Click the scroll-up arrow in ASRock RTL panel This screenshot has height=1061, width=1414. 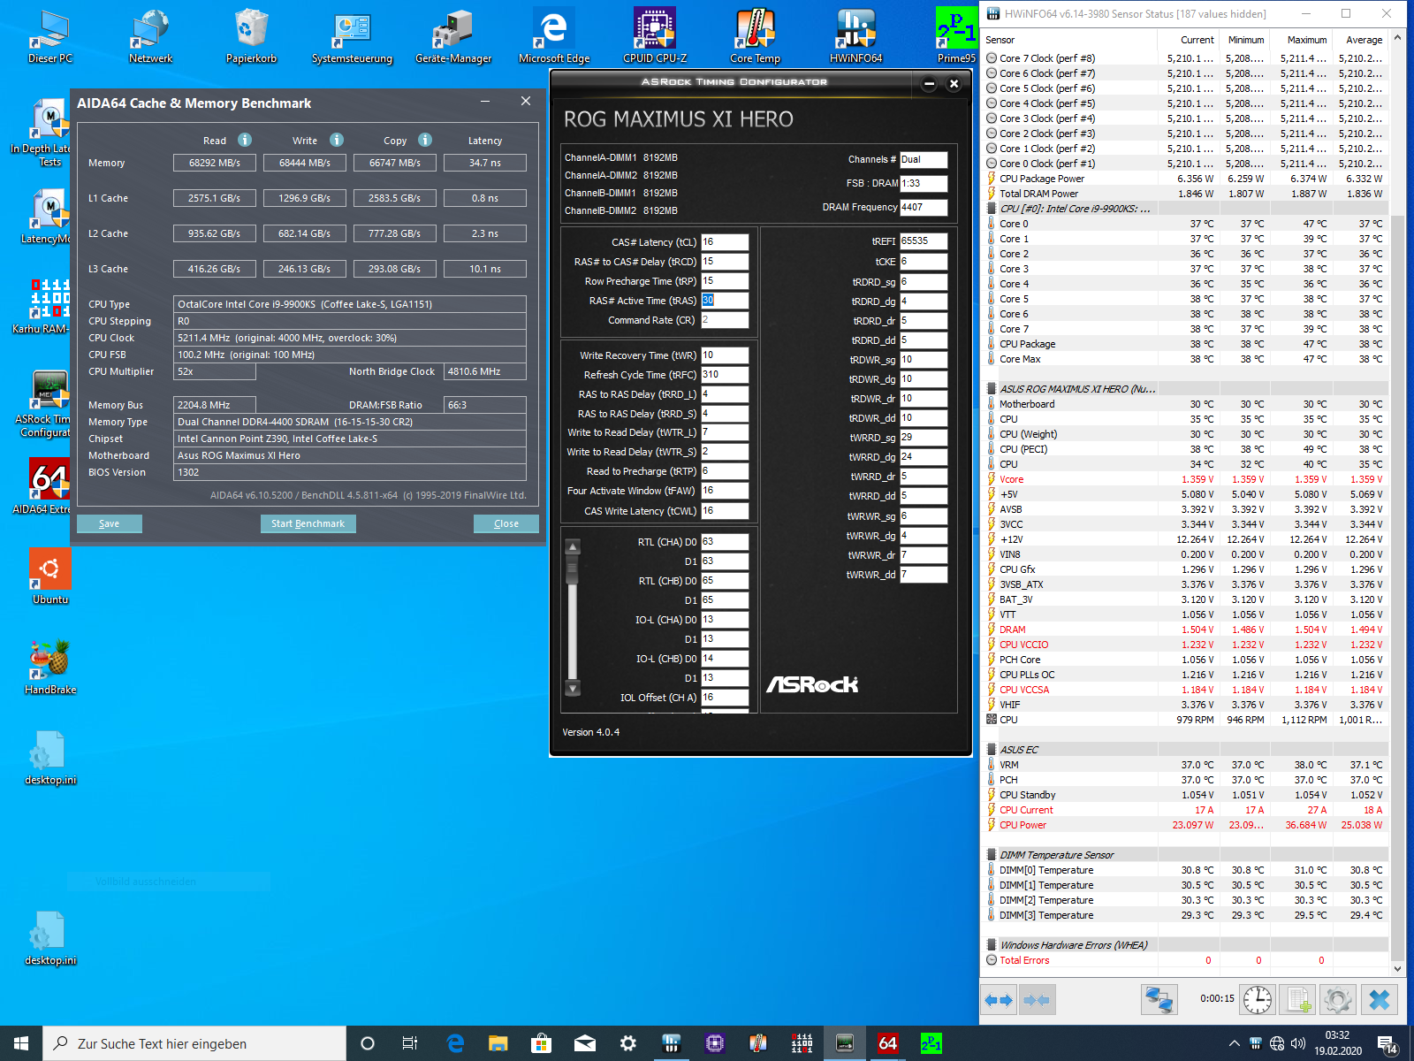[x=573, y=547]
